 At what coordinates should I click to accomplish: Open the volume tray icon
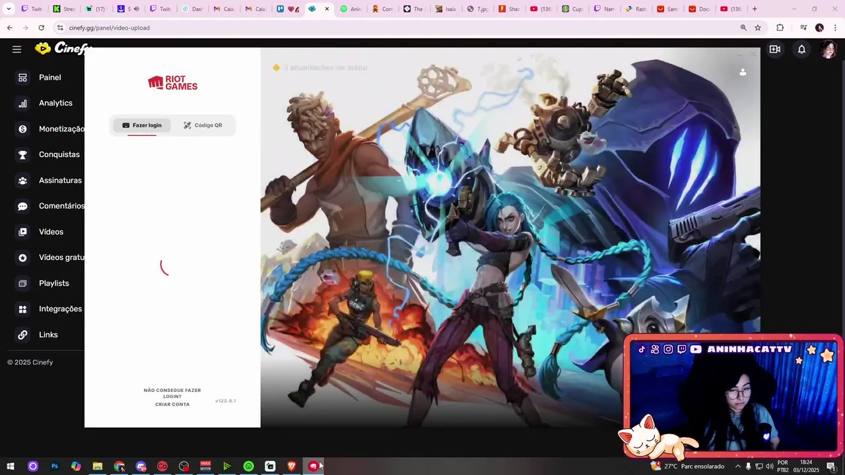tap(770, 466)
